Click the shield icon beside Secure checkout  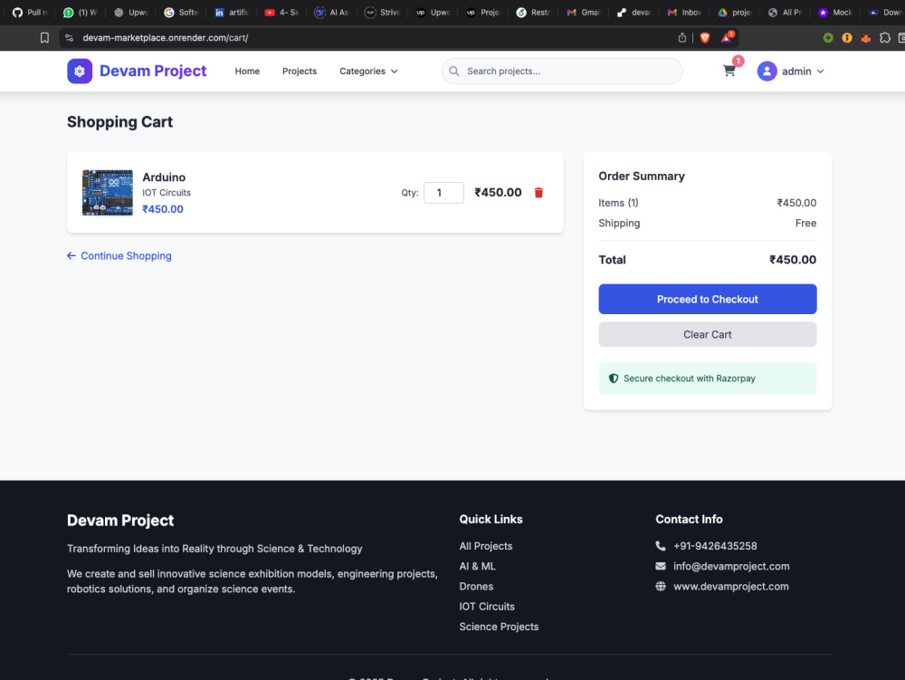614,378
